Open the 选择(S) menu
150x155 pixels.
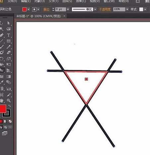coord(67,1)
